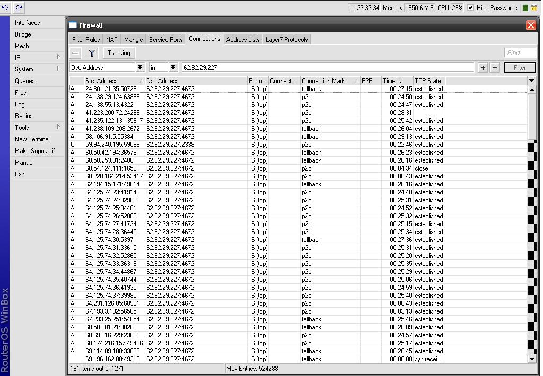This screenshot has width=543, height=376.
Task: Open the 'in' operator dropdown
Action: tap(173, 67)
